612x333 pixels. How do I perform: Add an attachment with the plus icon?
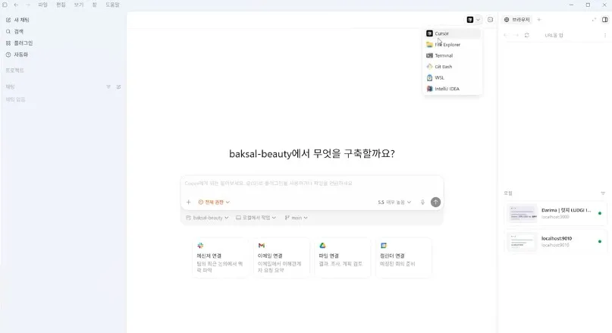coord(189,203)
